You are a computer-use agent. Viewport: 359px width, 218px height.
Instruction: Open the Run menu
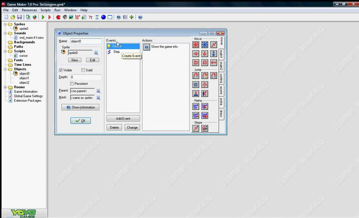click(57, 10)
